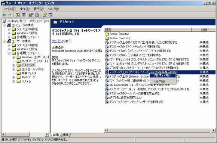Maximize the Group Policy editor window
217x143 pixels.
[209, 3]
